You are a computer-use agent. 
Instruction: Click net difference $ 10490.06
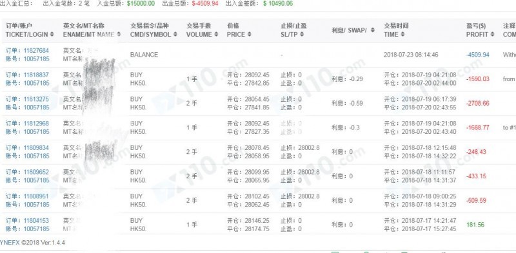click(x=278, y=4)
